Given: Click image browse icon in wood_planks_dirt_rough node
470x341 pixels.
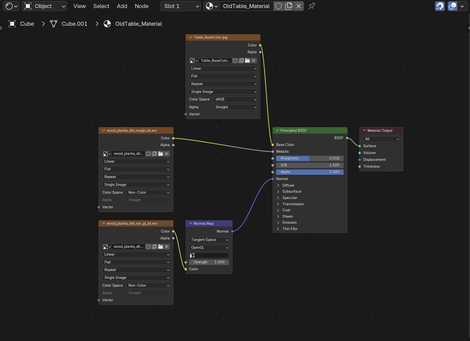Looking at the screenshot, I should pos(107,154).
